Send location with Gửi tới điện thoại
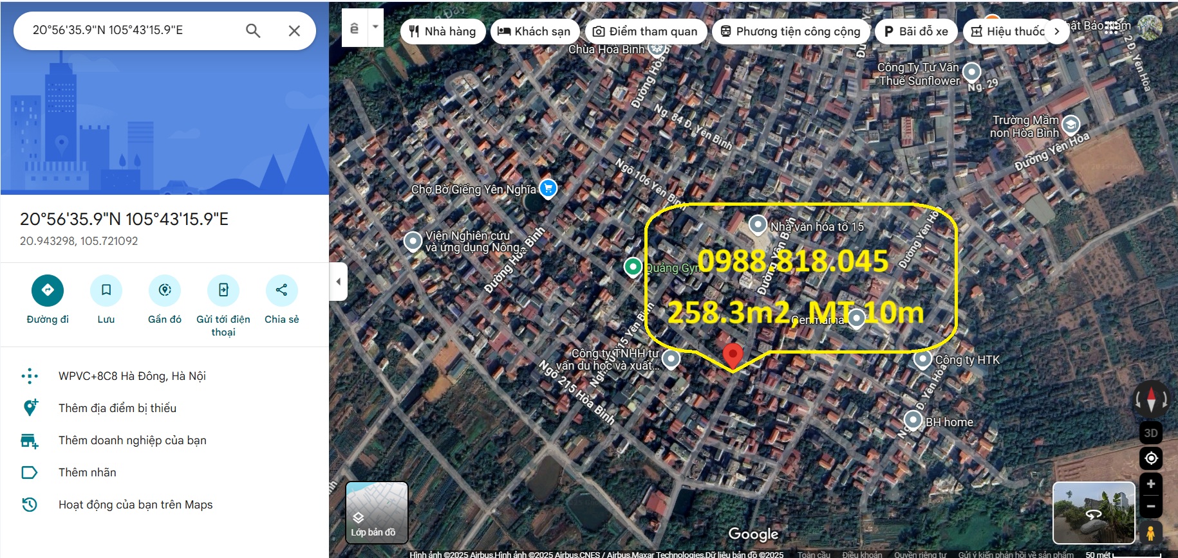This screenshot has width=1178, height=558. coord(223,291)
